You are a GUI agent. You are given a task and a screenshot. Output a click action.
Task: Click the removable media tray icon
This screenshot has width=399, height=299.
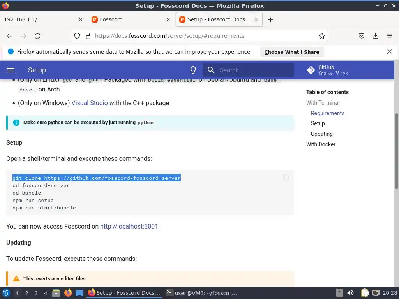click(x=339, y=293)
